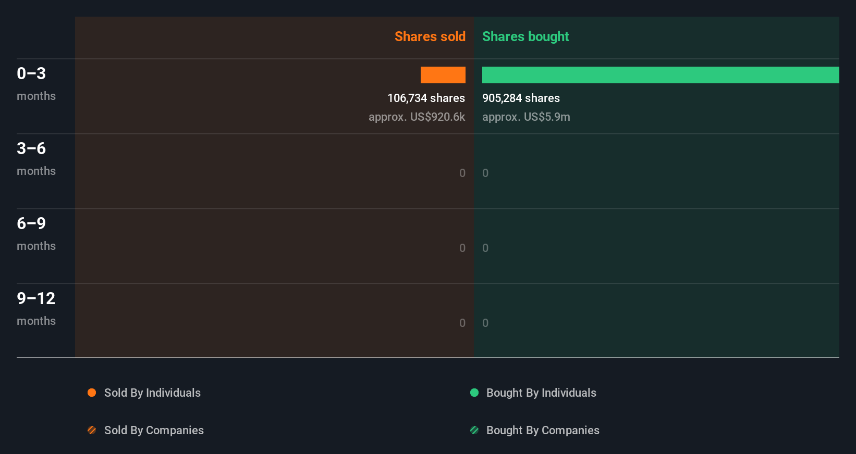
Task: Click the bought zero value in 9–12 months row
Action: coord(485,323)
